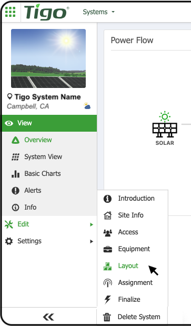Open the Systems dropdown menu
This screenshot has height=326, width=191.
pos(98,12)
